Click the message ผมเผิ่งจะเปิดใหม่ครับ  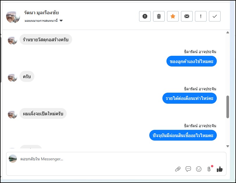pyautogui.click(x=43, y=113)
